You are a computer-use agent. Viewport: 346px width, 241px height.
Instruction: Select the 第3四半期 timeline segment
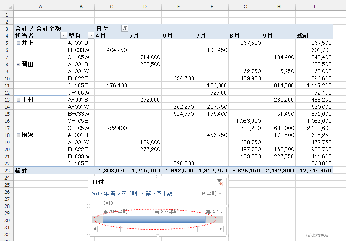pos(179,219)
